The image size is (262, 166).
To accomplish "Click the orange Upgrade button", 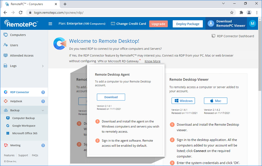I will tap(158, 24).
